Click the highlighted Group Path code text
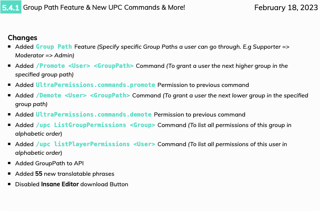This screenshot has height=214, width=320. [x=54, y=47]
